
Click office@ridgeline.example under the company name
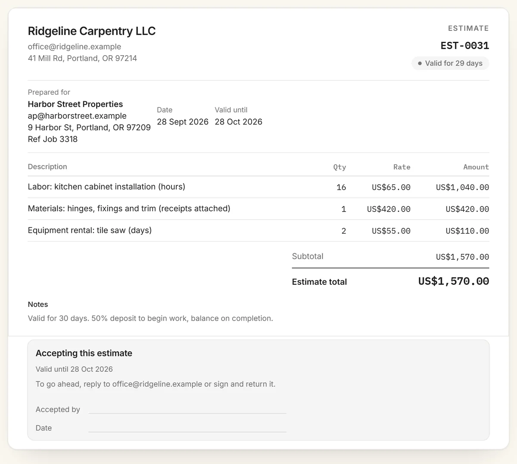click(x=75, y=47)
